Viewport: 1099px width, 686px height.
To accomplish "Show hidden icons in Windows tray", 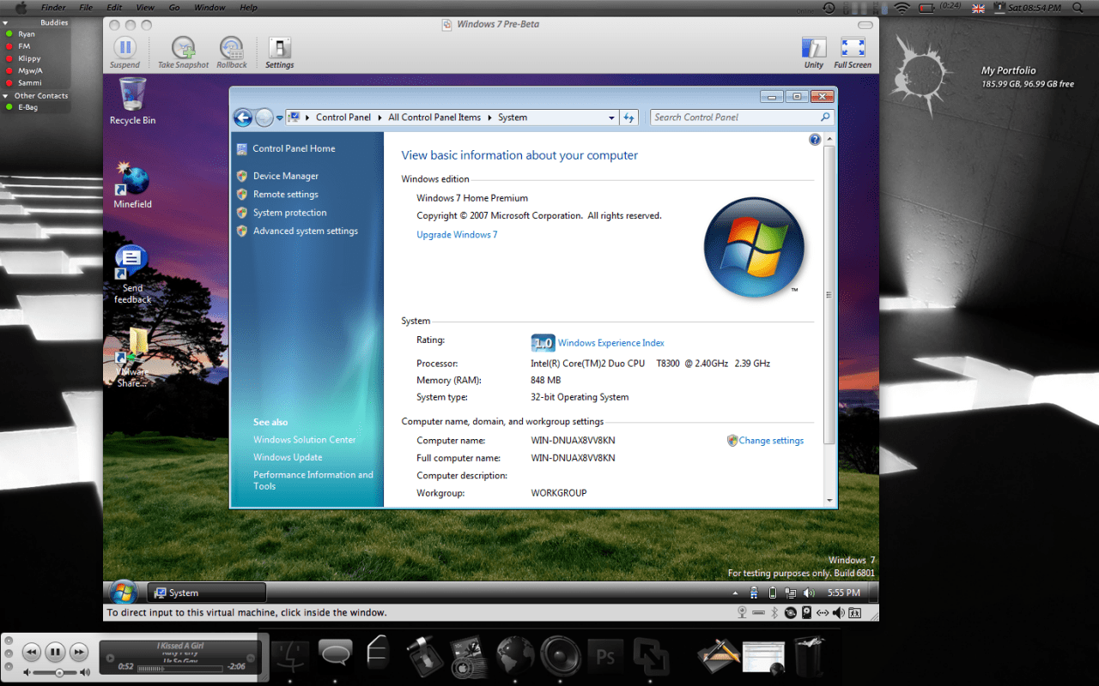I will tap(735, 593).
